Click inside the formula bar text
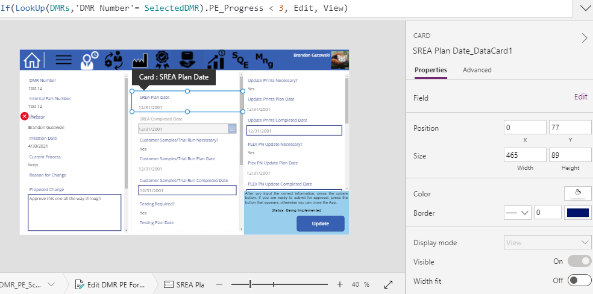Viewport: 593px width, 294px height. click(x=174, y=8)
